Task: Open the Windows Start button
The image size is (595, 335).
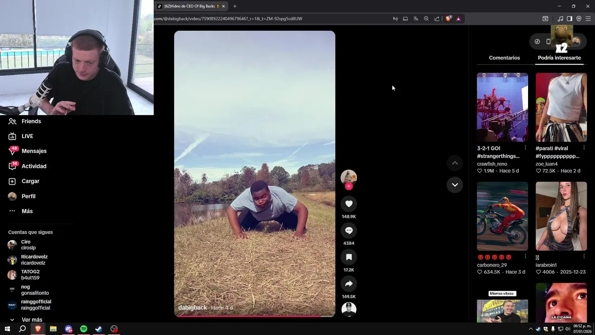Action: coord(7,329)
